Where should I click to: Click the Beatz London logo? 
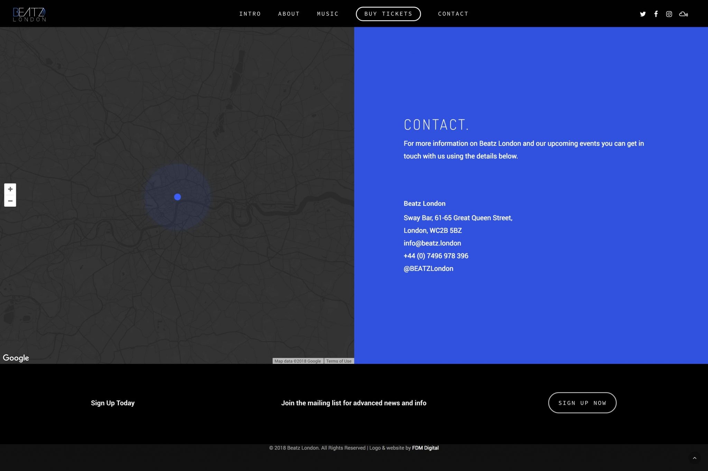[x=29, y=15]
